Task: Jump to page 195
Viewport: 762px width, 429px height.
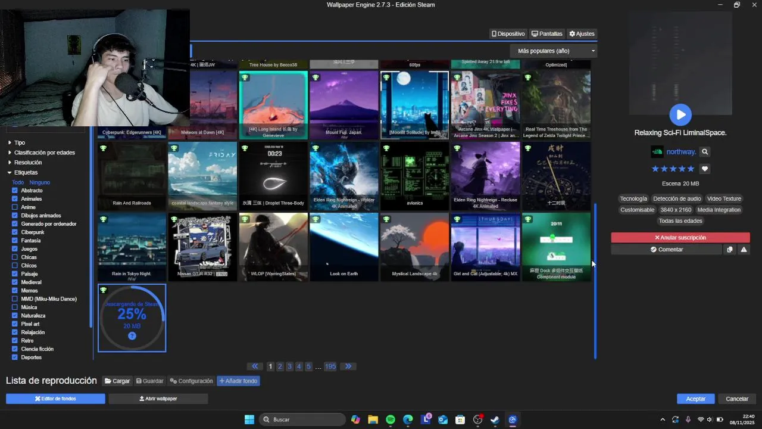Action: [x=330, y=366]
